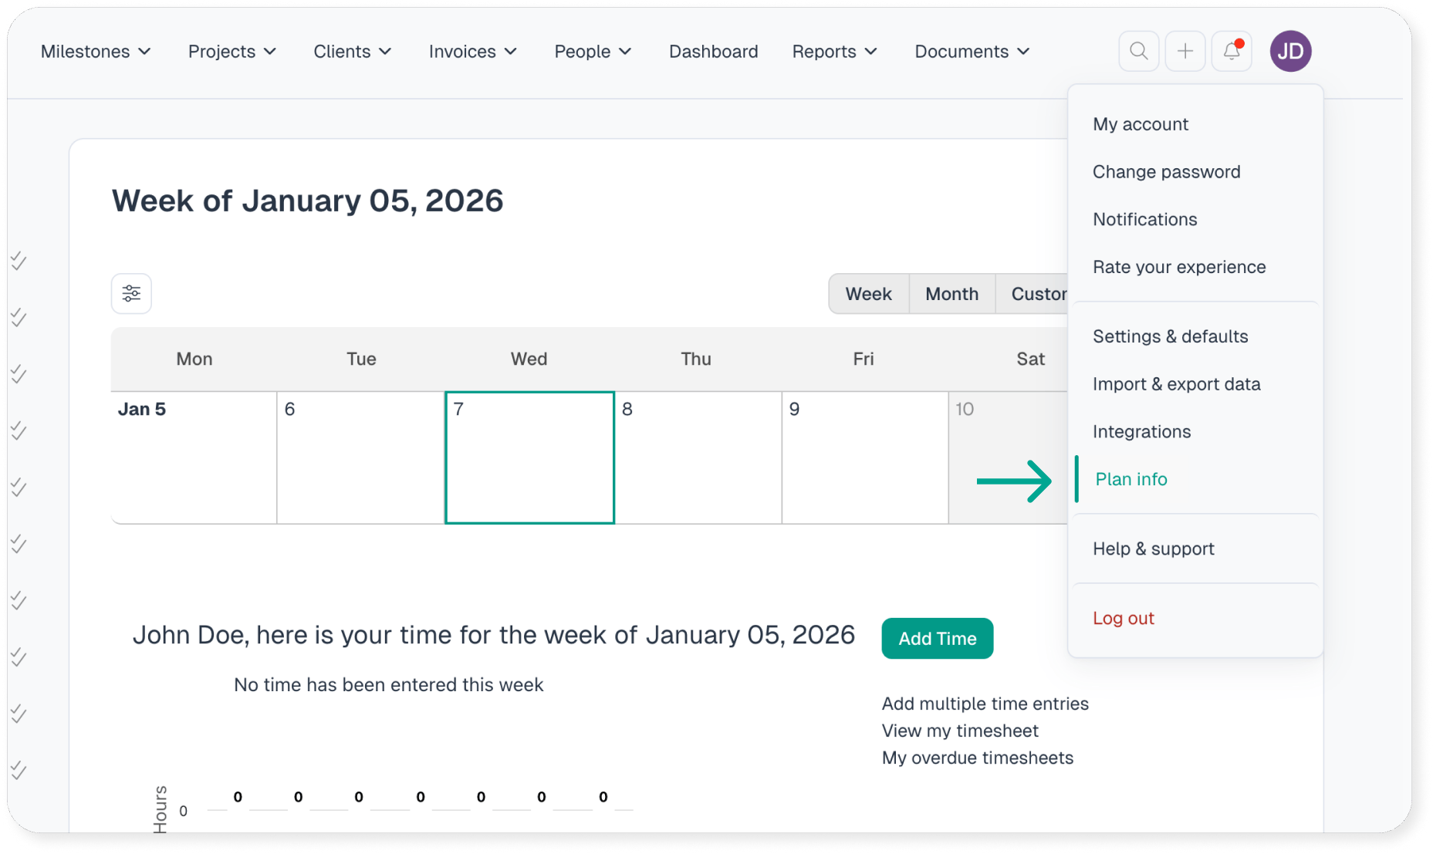Click Log out in the menu

[x=1123, y=619]
